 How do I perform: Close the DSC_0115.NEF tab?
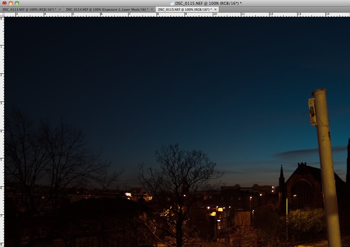(x=215, y=9)
